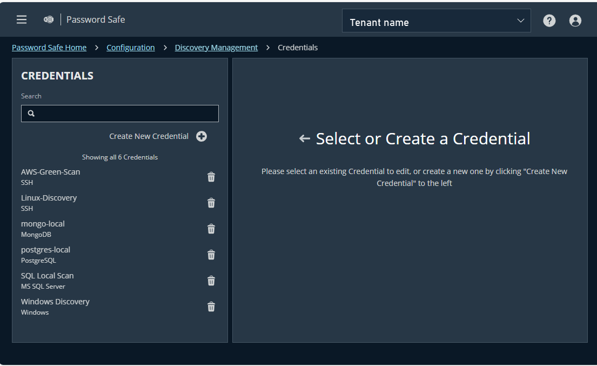The image size is (597, 366).
Task: Open help with the question mark icon
Action: (549, 20)
